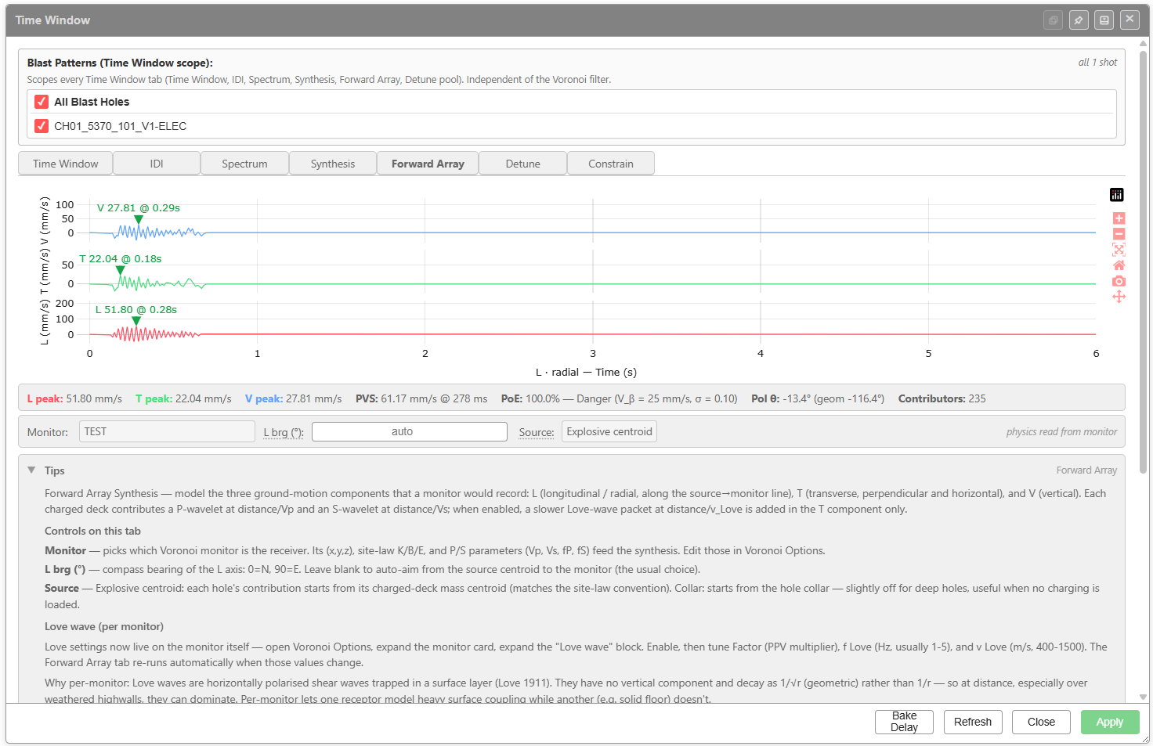This screenshot has width=1153, height=746.
Task: Click the 'all 1 shot' label
Action: 1097,63
